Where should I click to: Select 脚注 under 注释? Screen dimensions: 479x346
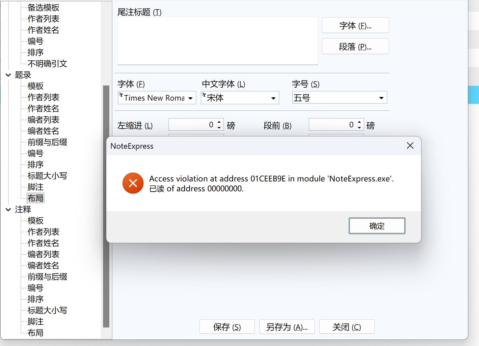point(36,322)
